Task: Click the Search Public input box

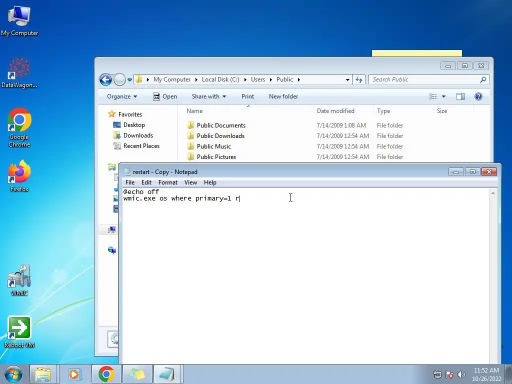Action: (x=424, y=79)
